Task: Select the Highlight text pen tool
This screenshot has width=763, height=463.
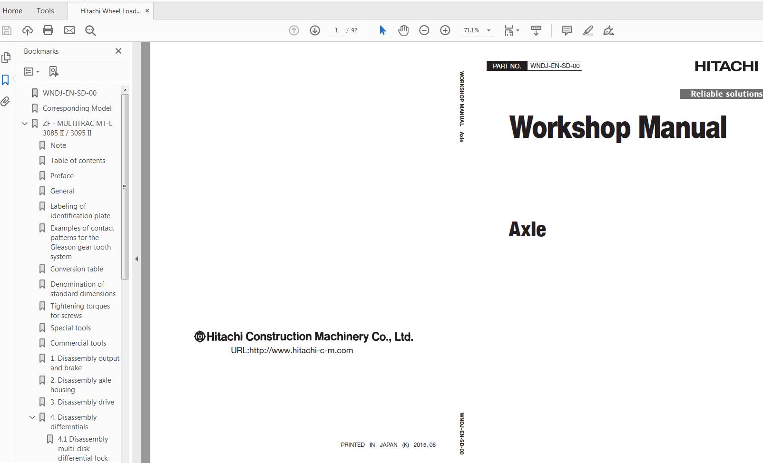Action: pyautogui.click(x=588, y=30)
